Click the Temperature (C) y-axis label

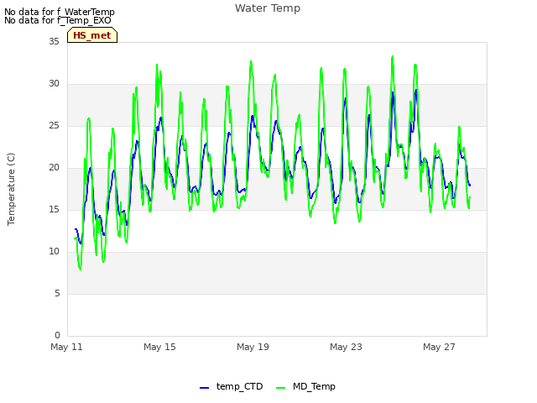click(11, 189)
